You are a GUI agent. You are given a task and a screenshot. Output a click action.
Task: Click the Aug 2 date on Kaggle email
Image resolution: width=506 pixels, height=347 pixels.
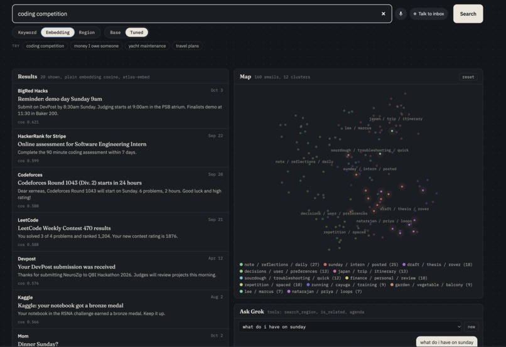(x=217, y=297)
